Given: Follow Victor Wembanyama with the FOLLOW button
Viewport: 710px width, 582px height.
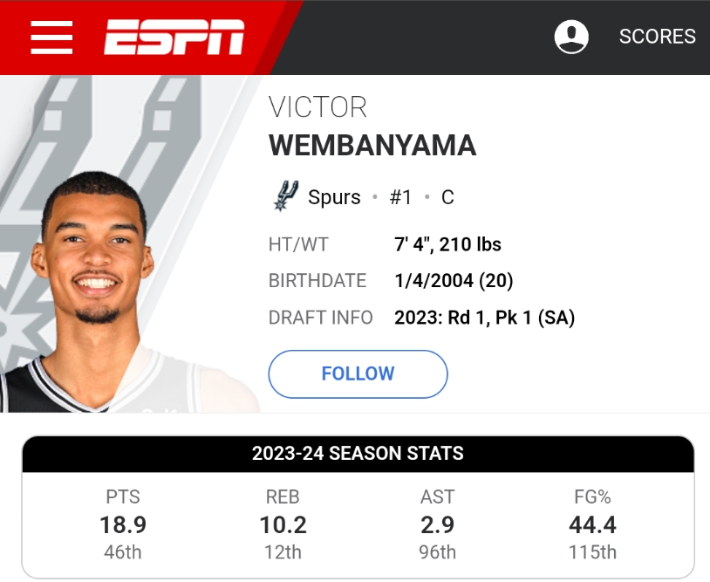Looking at the screenshot, I should pos(358,373).
